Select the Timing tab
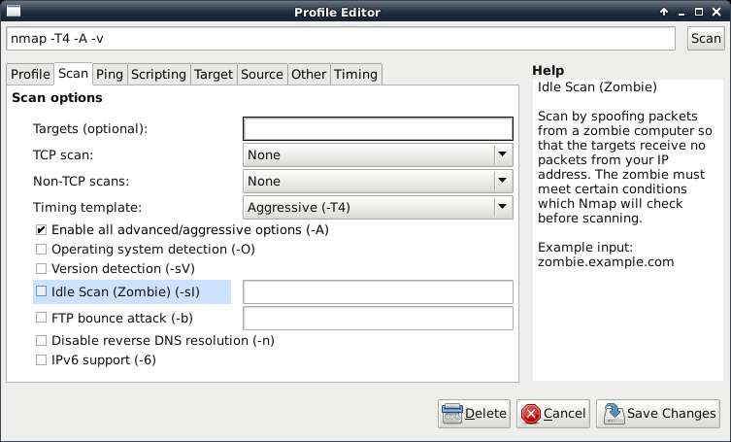This screenshot has height=442, width=731. click(x=355, y=74)
